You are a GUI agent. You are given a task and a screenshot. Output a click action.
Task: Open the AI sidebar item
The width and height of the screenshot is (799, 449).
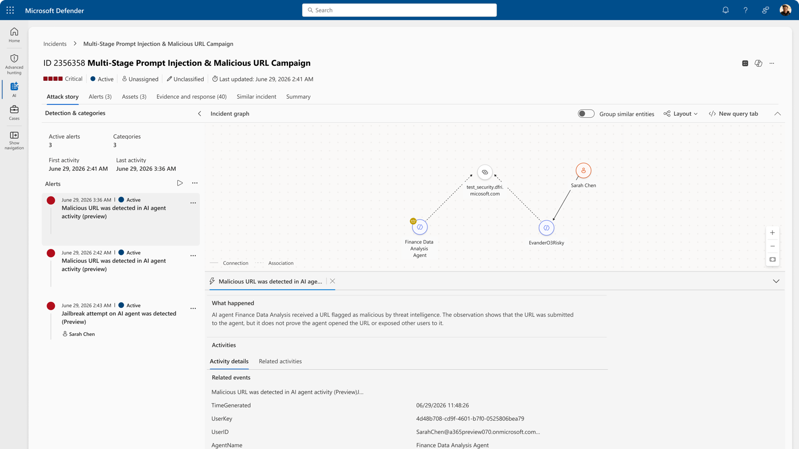[14, 89]
